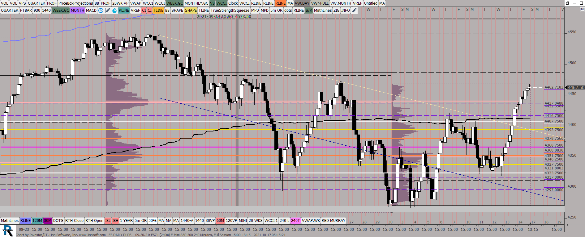Click the VPS toolbar button
Image resolution: width=585 pixels, height=237 pixels.
click(22, 3)
